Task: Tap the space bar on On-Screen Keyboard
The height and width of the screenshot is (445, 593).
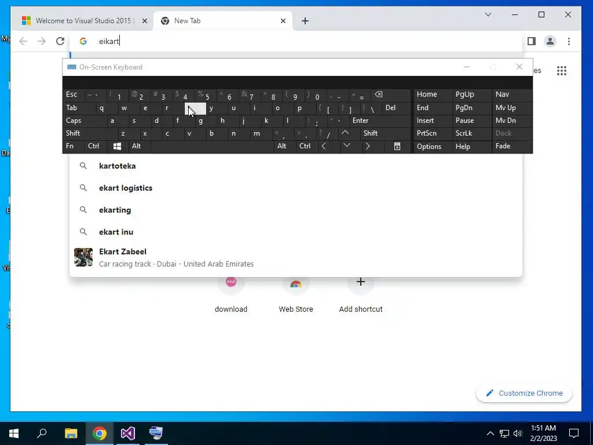Action: pyautogui.click(x=212, y=146)
